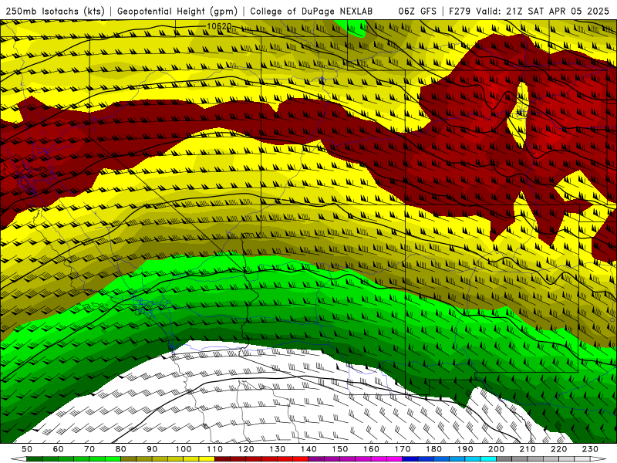
Task: Select the bright yellow swatch just before 110
Action: [207, 459]
